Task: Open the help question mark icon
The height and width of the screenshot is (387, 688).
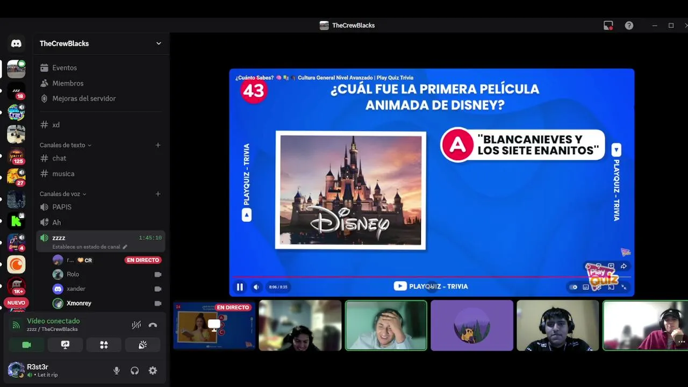Action: click(x=629, y=25)
